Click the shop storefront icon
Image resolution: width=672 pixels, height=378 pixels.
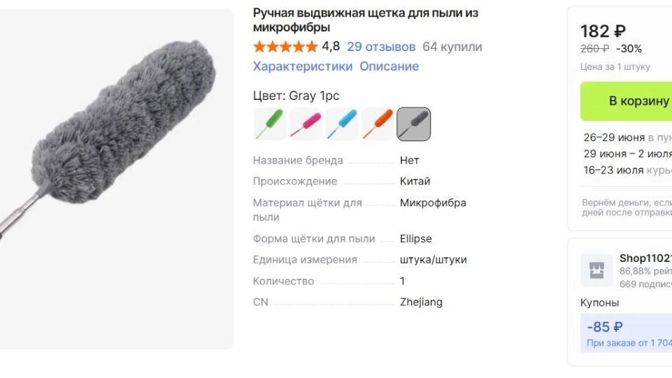(596, 270)
